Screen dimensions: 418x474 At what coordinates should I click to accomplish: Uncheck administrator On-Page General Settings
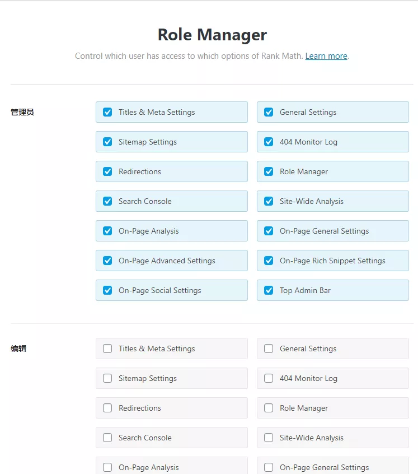point(269,231)
